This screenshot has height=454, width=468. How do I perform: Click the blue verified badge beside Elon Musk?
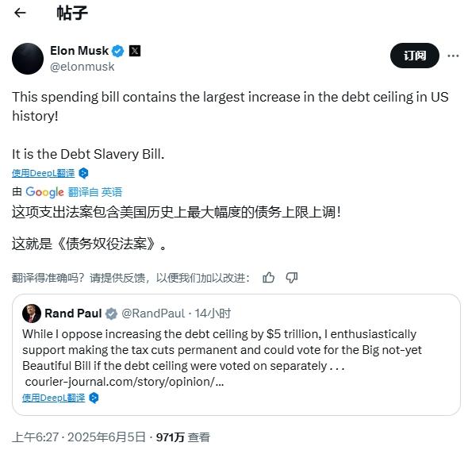click(117, 51)
